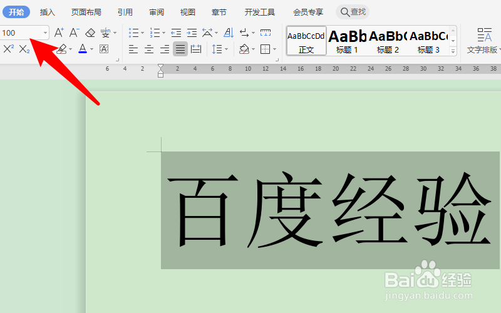Open font color dropdown arrow
The height and width of the screenshot is (313, 501).
[x=91, y=49]
